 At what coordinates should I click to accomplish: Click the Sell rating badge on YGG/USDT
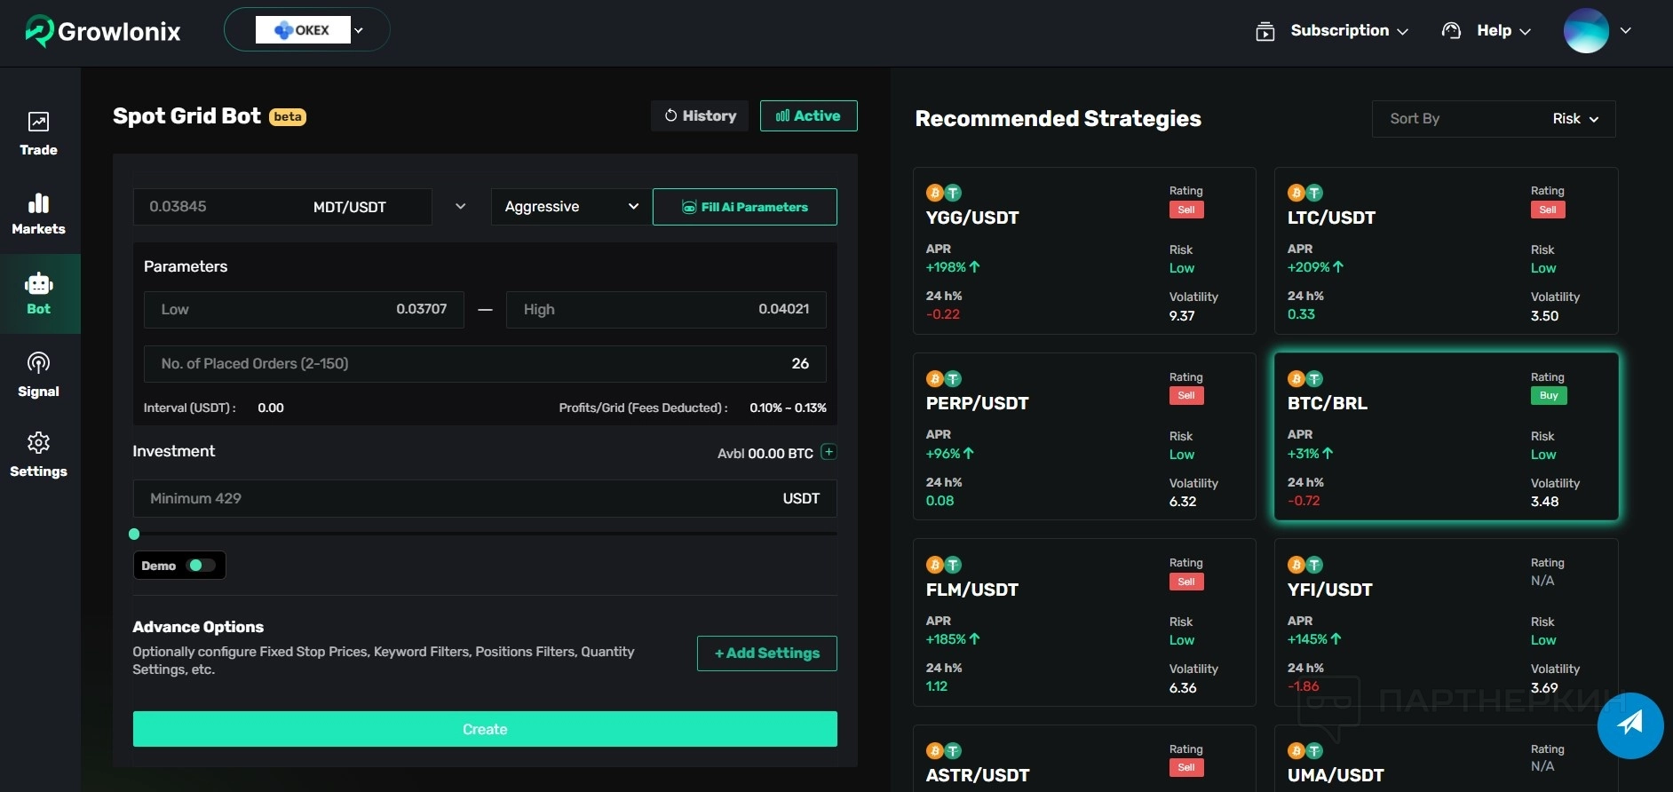pos(1186,210)
